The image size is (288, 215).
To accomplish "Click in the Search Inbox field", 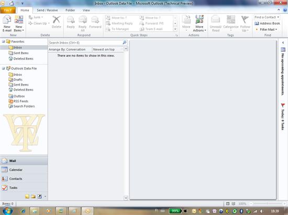I will [85, 42].
